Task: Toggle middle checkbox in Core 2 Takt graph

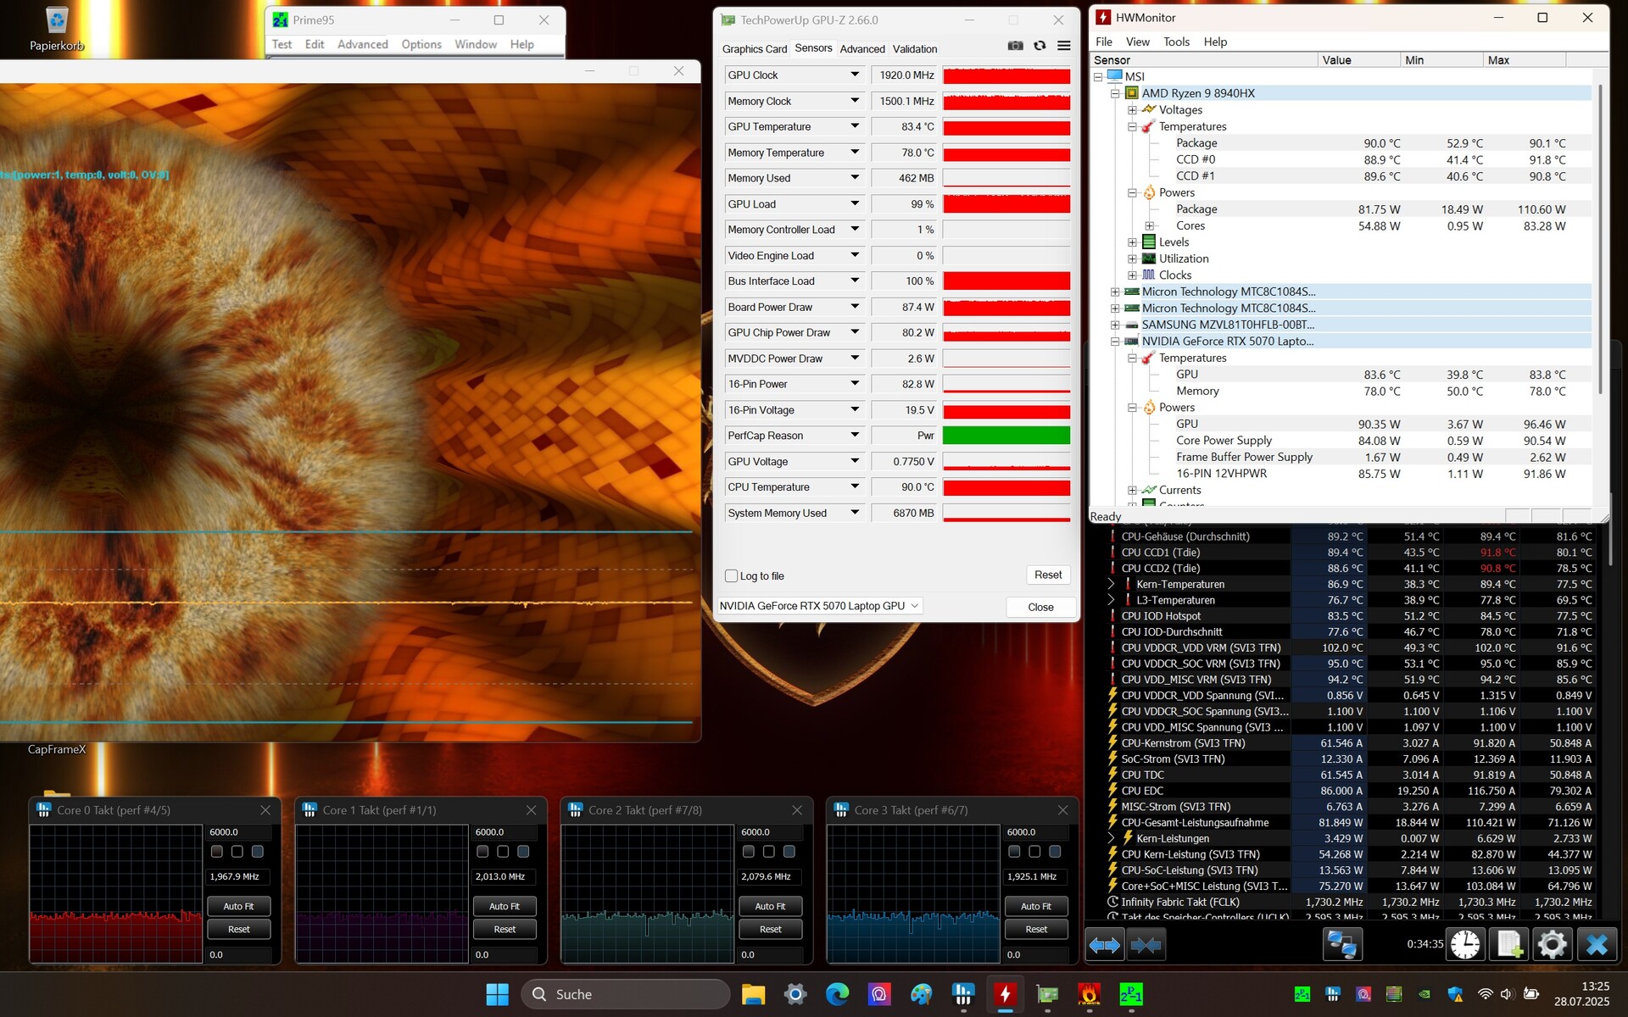Action: (x=769, y=852)
